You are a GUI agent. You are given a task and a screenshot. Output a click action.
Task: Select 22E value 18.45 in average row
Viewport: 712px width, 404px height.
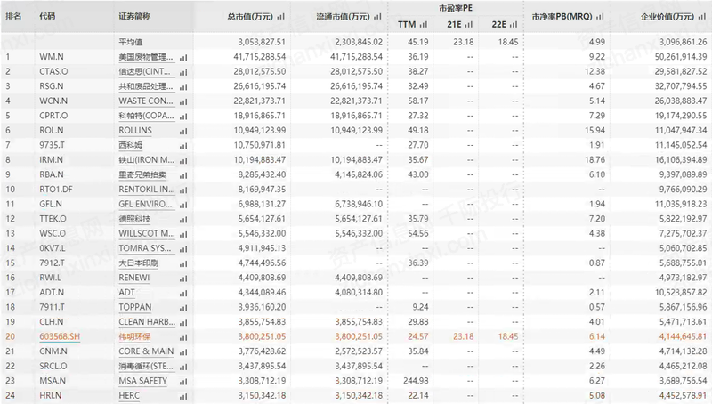[508, 42]
